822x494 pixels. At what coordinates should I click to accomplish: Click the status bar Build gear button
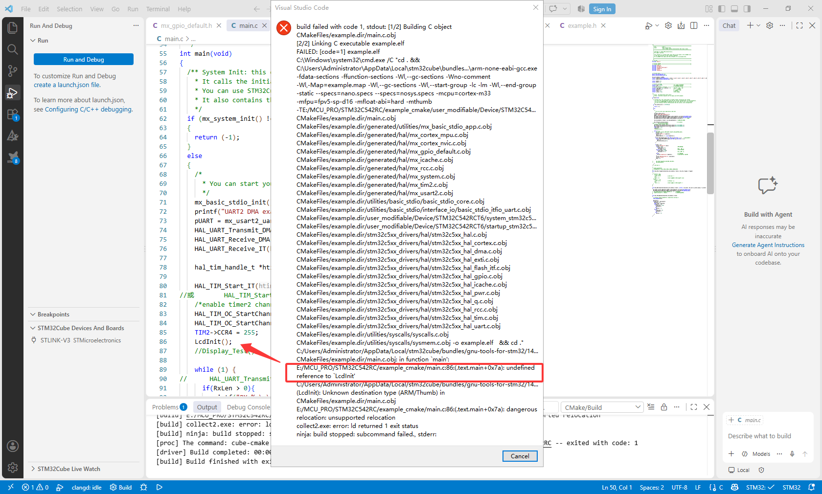click(121, 487)
